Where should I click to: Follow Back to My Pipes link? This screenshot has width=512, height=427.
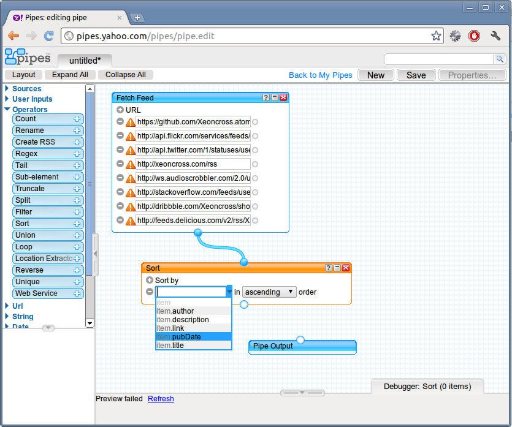point(320,75)
